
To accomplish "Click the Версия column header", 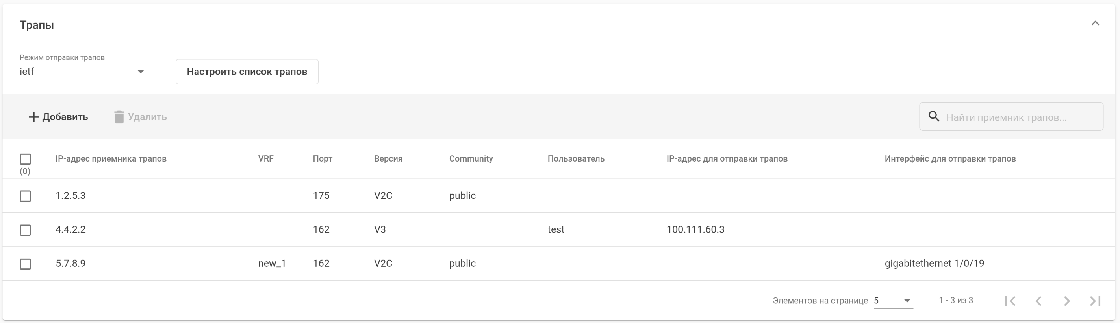I will click(388, 159).
